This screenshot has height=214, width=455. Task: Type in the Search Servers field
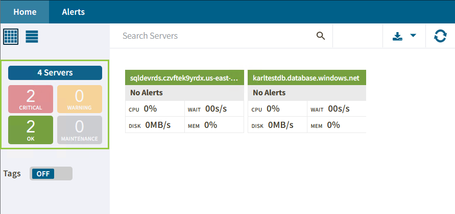click(214, 36)
